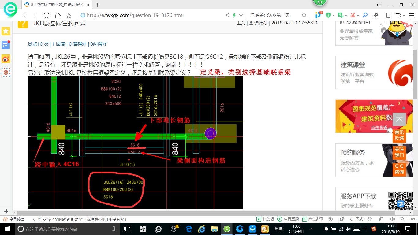Viewport: 418px width, 235px height.
Task: Select the JKL原位标注的问题 tab
Action: tap(57, 5)
